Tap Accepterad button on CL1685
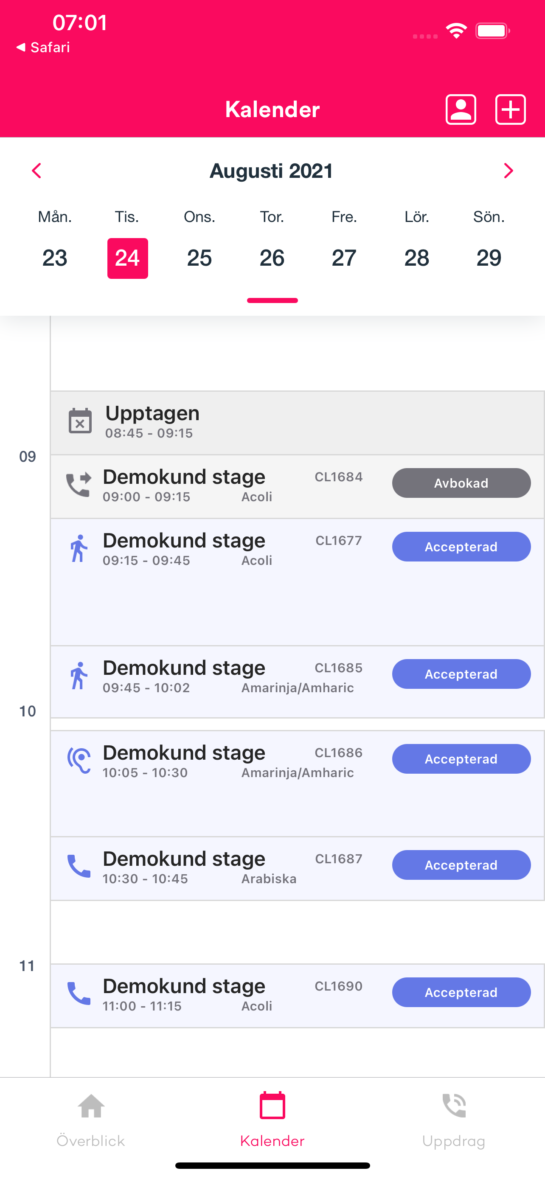This screenshot has width=545, height=1179. (461, 674)
